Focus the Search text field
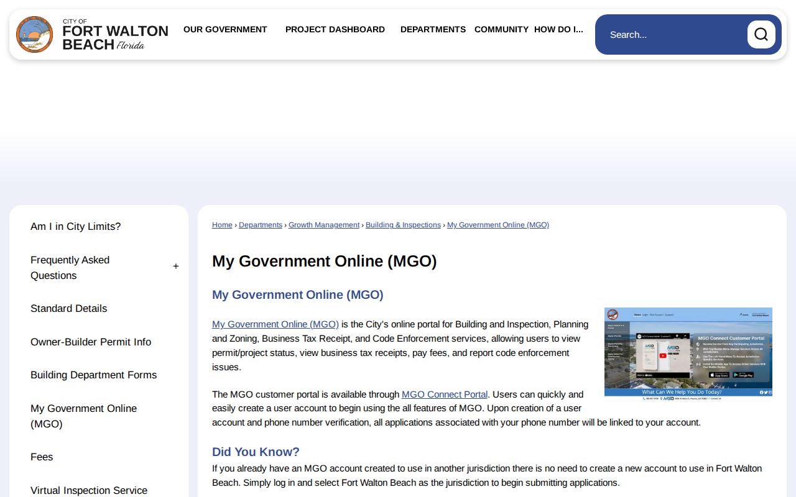 (675, 35)
